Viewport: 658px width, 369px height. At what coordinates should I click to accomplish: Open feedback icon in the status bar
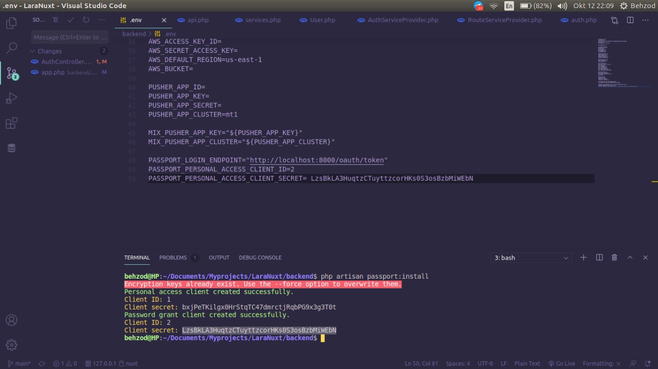[x=634, y=363]
